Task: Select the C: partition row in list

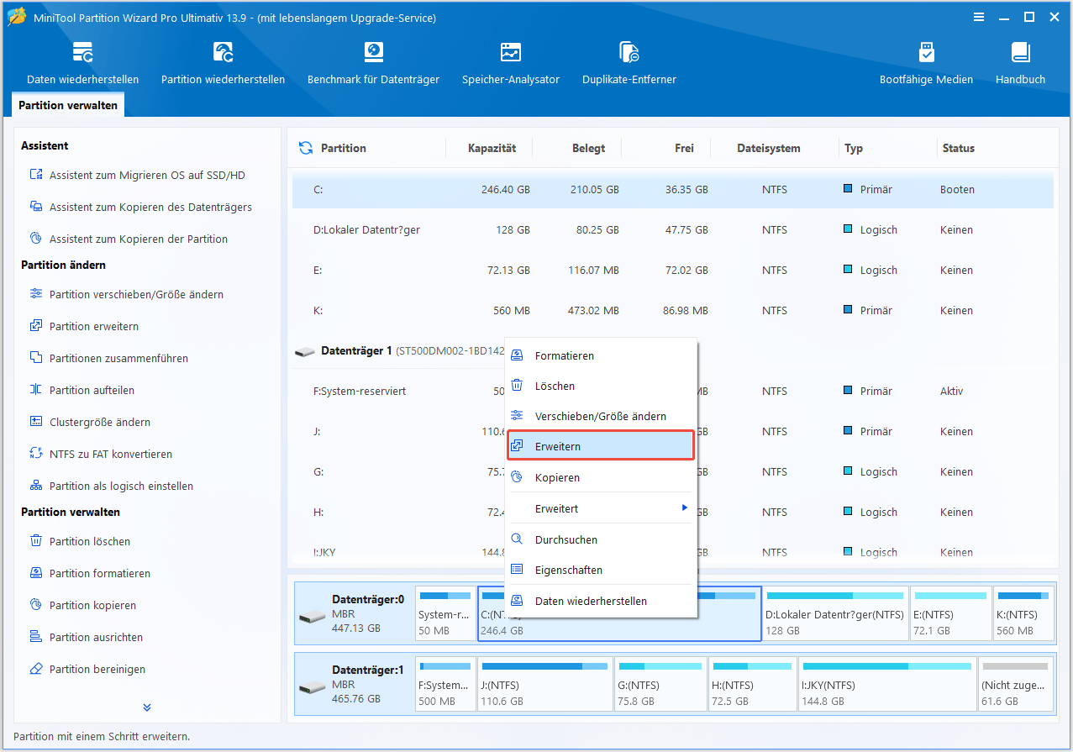Action: coord(672,190)
